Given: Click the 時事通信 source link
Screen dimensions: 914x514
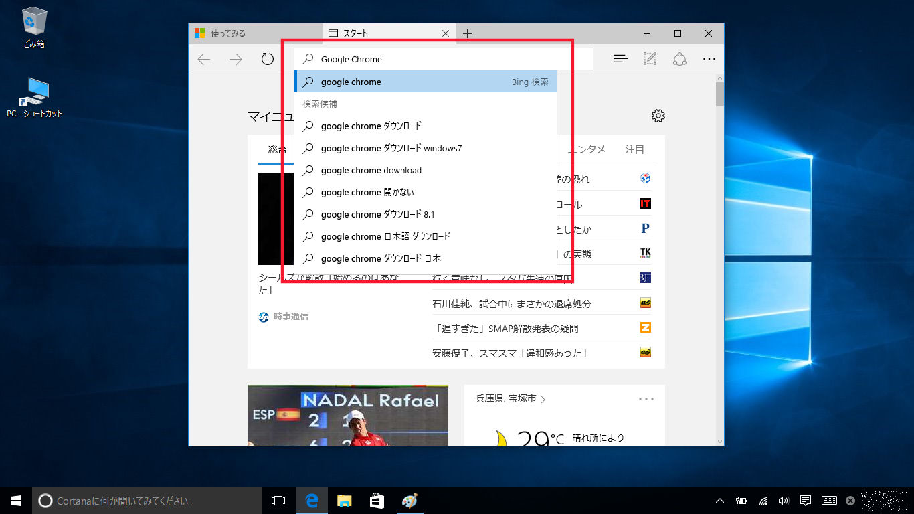Looking at the screenshot, I should coord(284,316).
